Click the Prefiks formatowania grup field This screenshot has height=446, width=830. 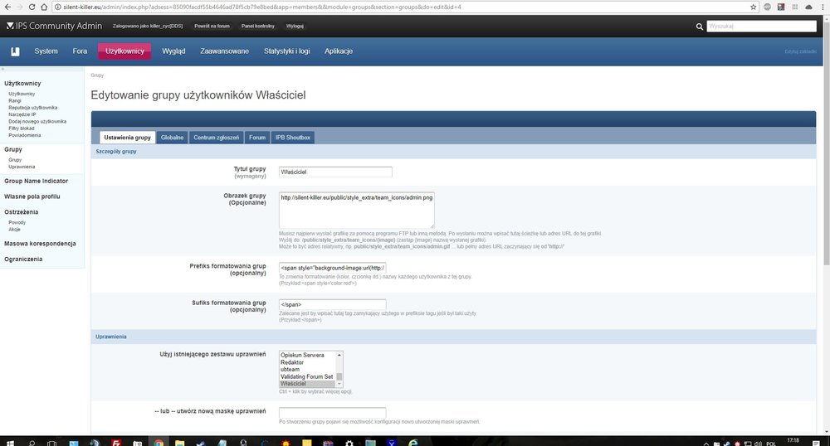[x=333, y=268]
